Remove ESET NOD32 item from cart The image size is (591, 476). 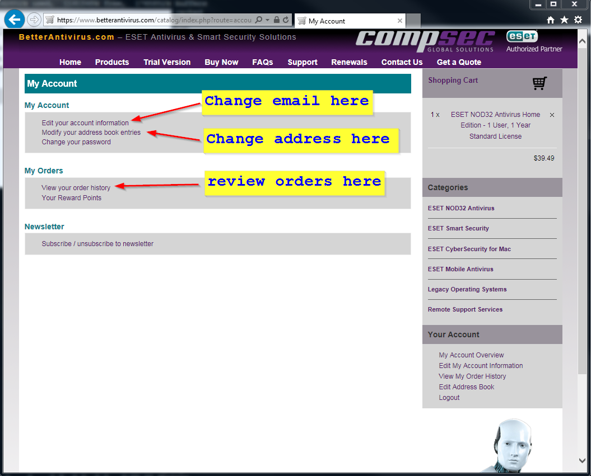[552, 115]
